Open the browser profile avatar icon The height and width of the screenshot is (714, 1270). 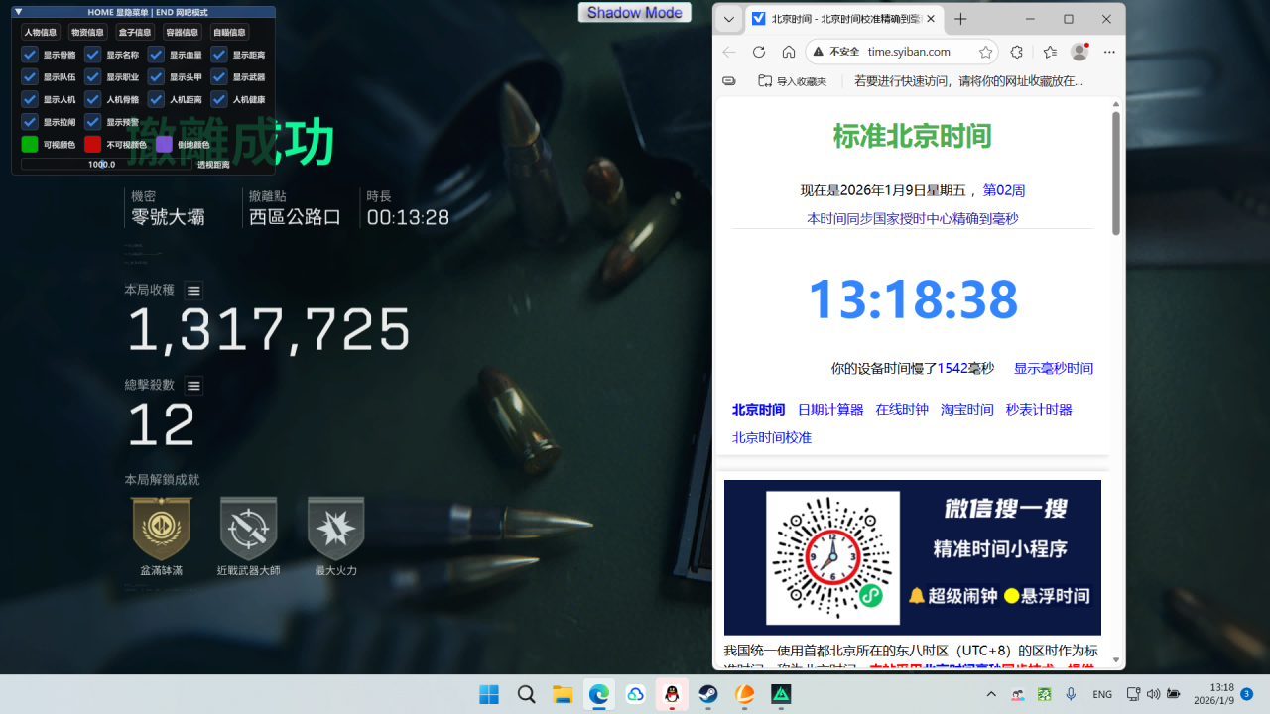point(1078,51)
